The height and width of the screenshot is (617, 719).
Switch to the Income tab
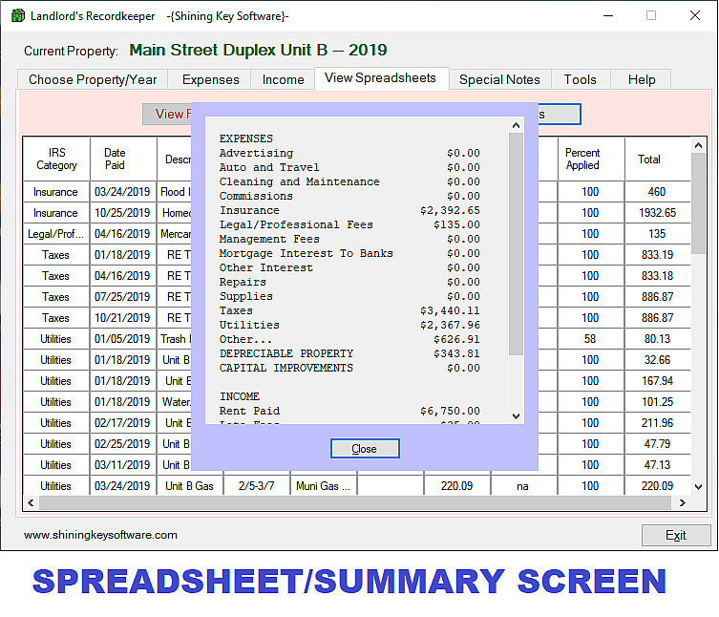click(283, 79)
